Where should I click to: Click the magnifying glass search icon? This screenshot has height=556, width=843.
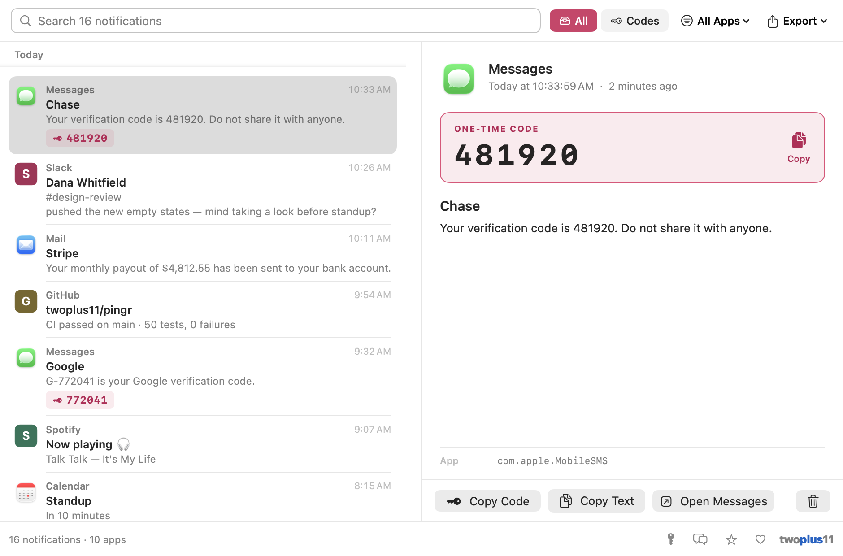tap(26, 21)
